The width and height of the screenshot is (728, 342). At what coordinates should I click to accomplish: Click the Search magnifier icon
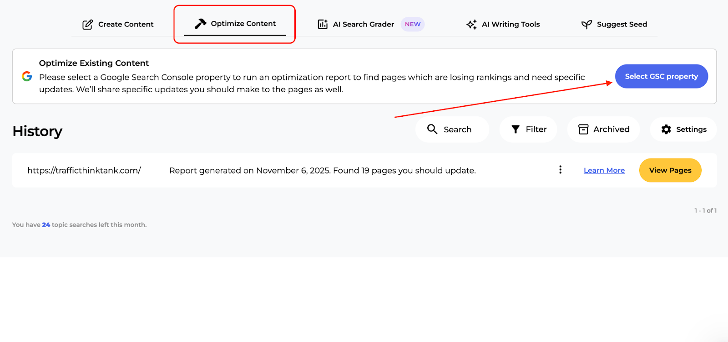[432, 129]
